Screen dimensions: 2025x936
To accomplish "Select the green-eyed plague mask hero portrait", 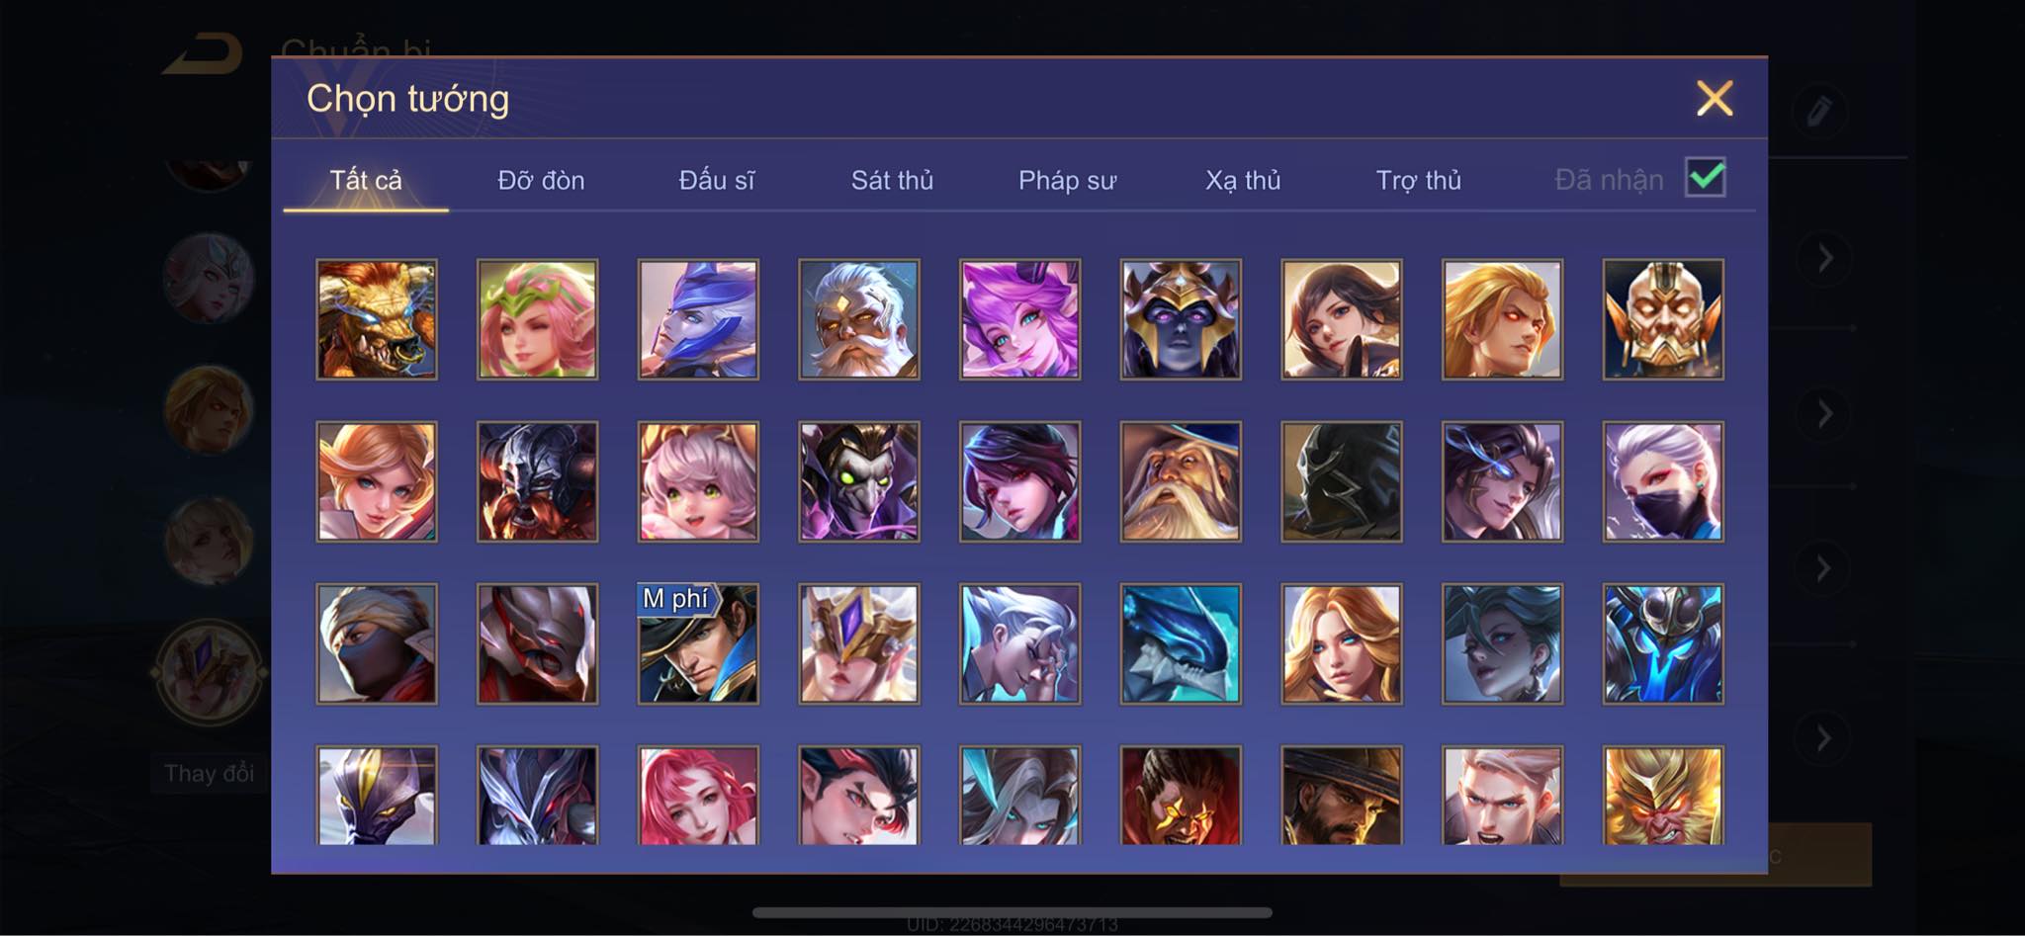I will coord(859,481).
